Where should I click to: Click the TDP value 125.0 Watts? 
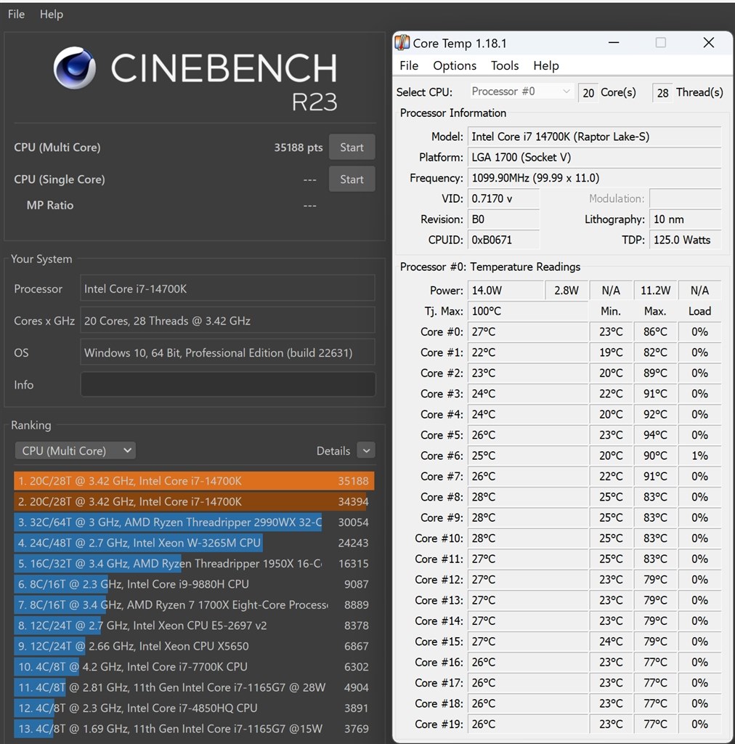686,240
